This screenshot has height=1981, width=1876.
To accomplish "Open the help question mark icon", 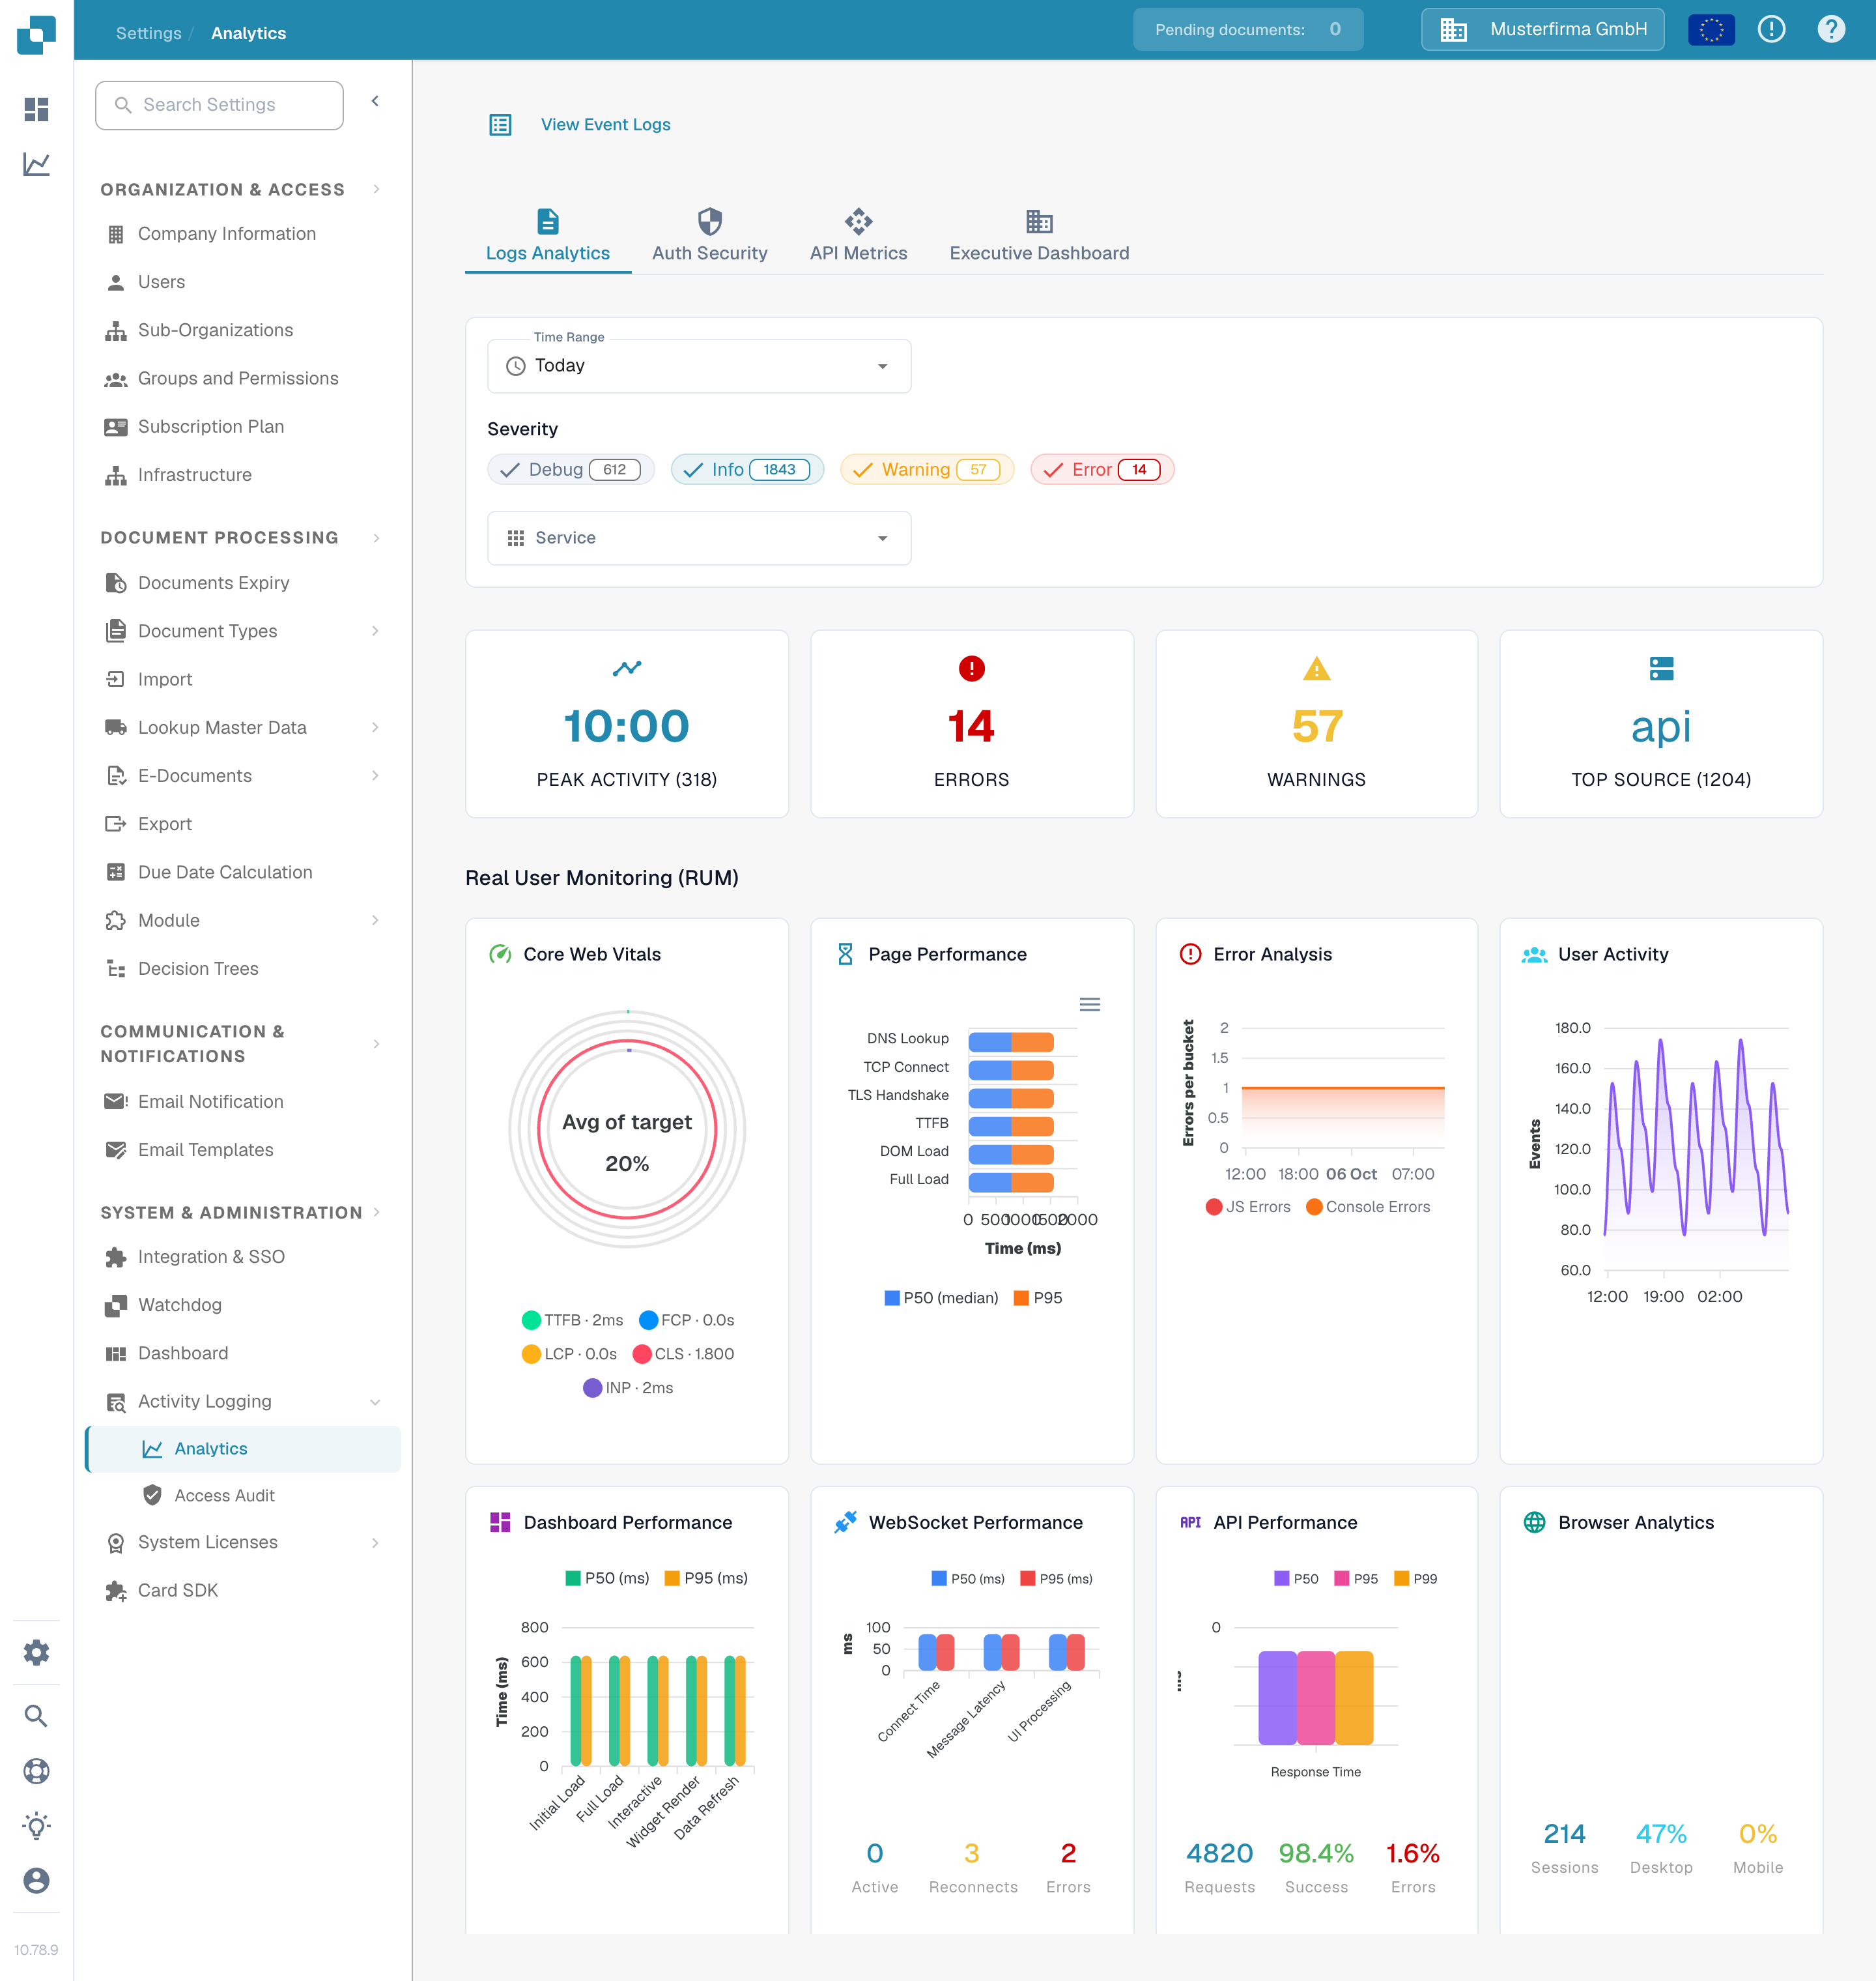I will 1831,29.
